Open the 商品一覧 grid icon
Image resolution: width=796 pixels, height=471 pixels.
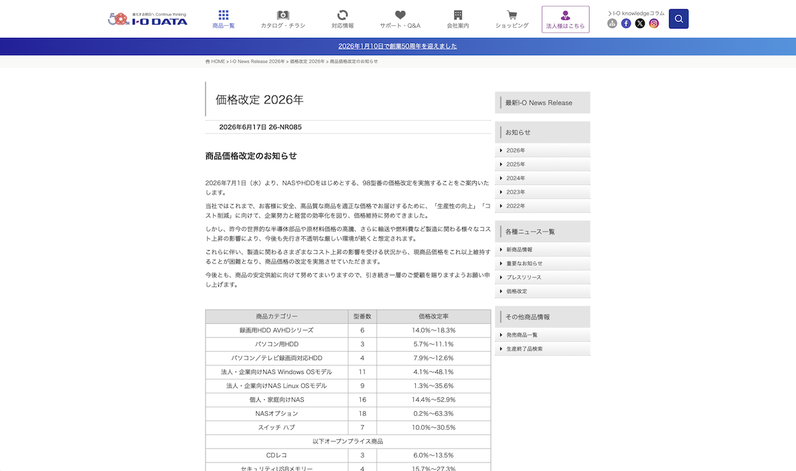224,15
